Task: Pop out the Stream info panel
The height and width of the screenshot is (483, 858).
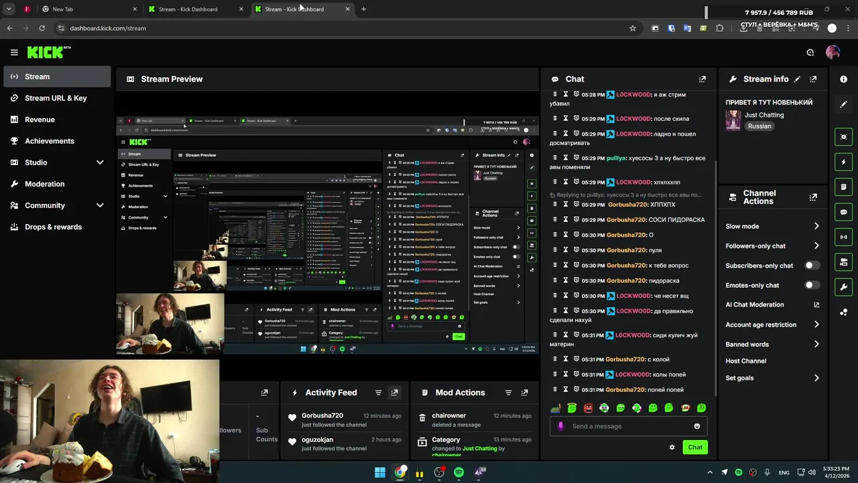Action: click(x=813, y=79)
